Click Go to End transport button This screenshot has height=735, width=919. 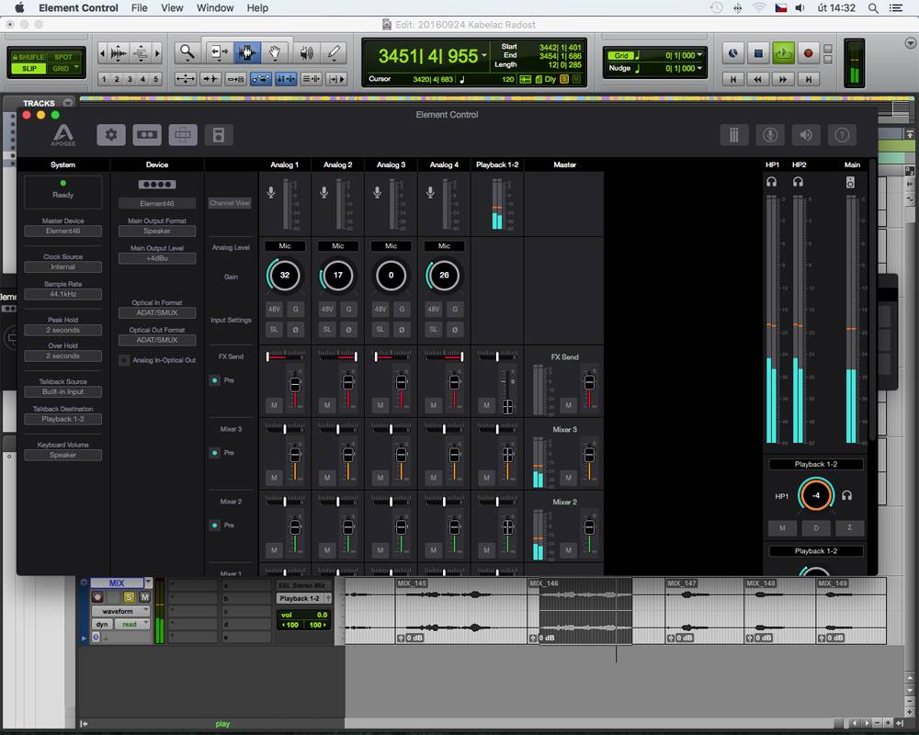(808, 79)
